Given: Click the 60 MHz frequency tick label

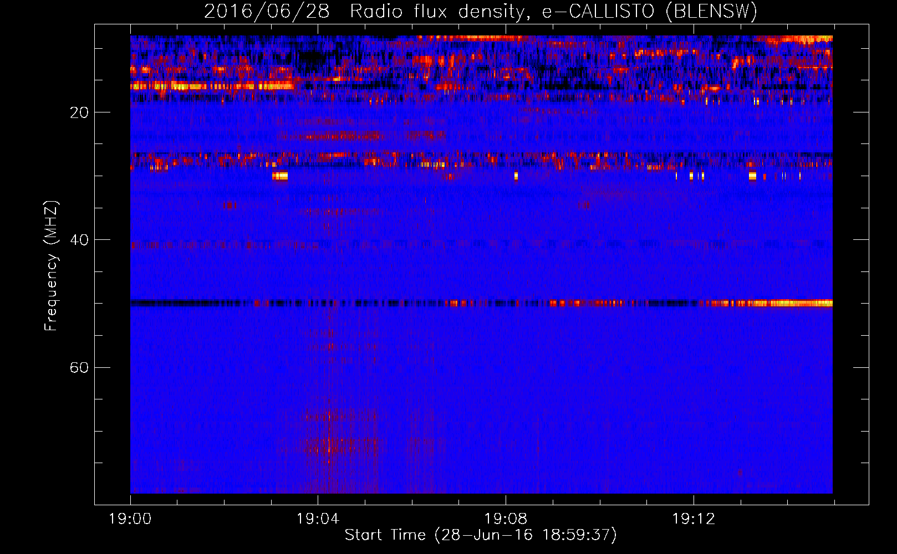Looking at the screenshot, I should 79,367.
